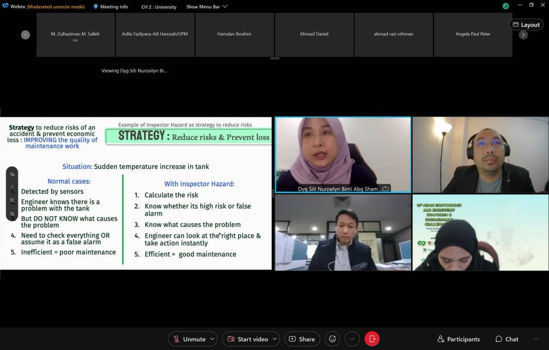Select Dyg Siti Nurzailyn's video tile
This screenshot has width=549, height=350.
(343, 155)
